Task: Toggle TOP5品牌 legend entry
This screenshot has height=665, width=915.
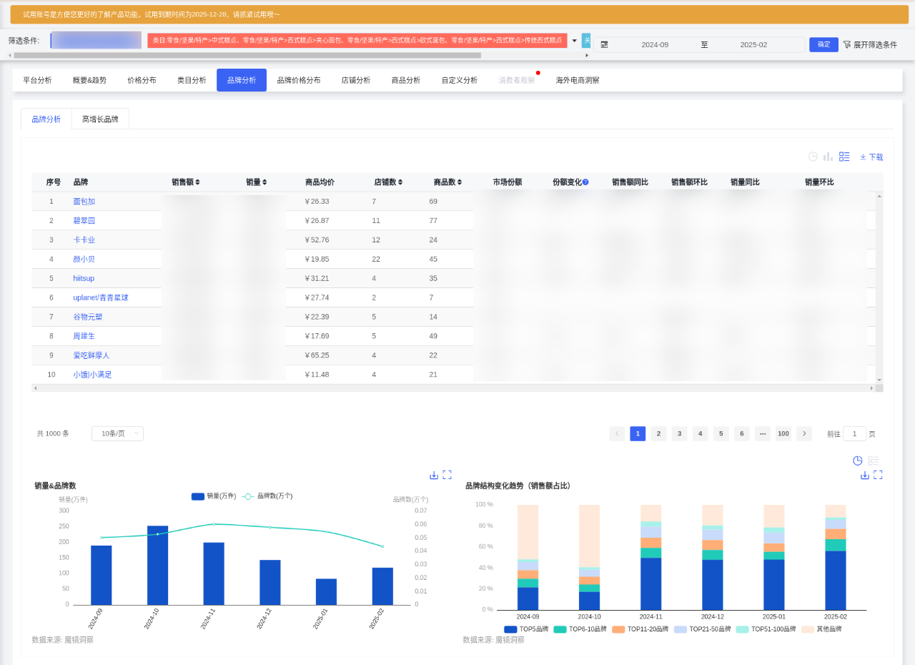Action: (x=526, y=629)
